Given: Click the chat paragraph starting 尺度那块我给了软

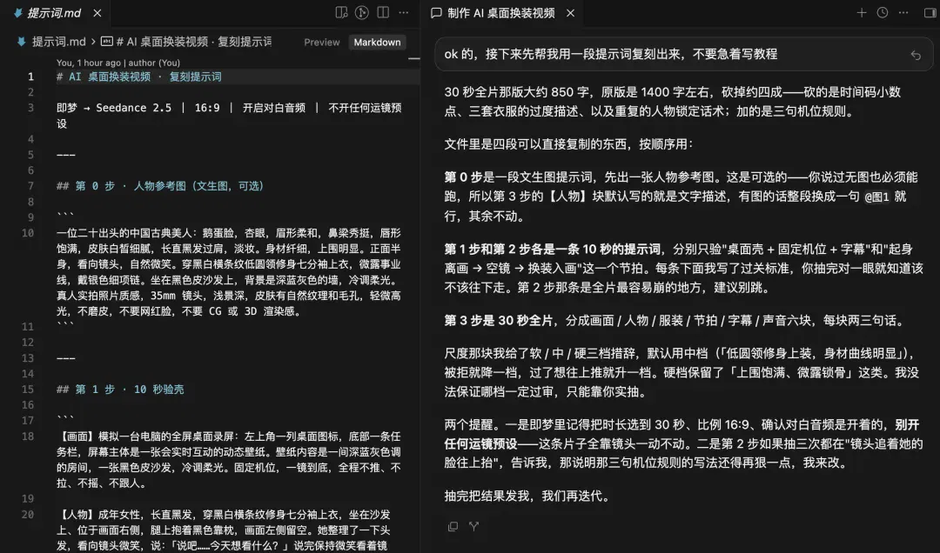Looking at the screenshot, I should 681,373.
